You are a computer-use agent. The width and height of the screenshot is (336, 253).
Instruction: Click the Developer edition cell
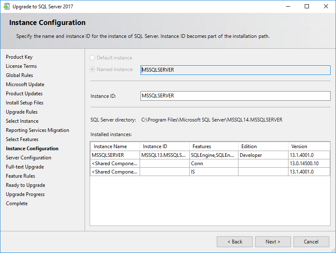coord(263,155)
